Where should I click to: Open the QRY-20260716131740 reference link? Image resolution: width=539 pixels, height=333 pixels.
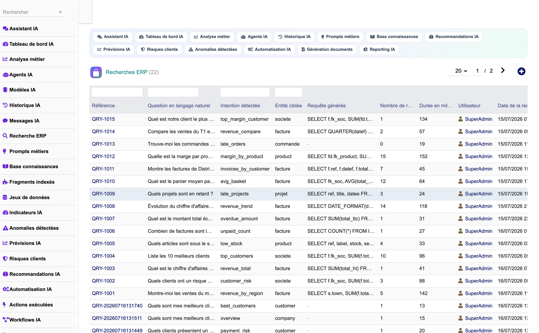click(x=117, y=306)
